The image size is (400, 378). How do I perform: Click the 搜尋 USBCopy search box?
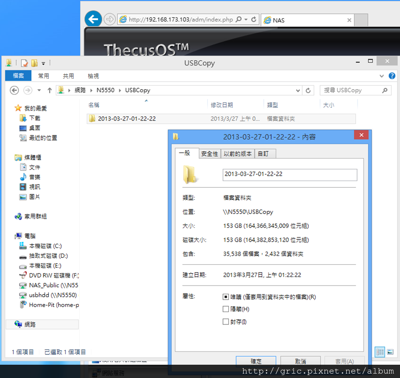click(355, 91)
